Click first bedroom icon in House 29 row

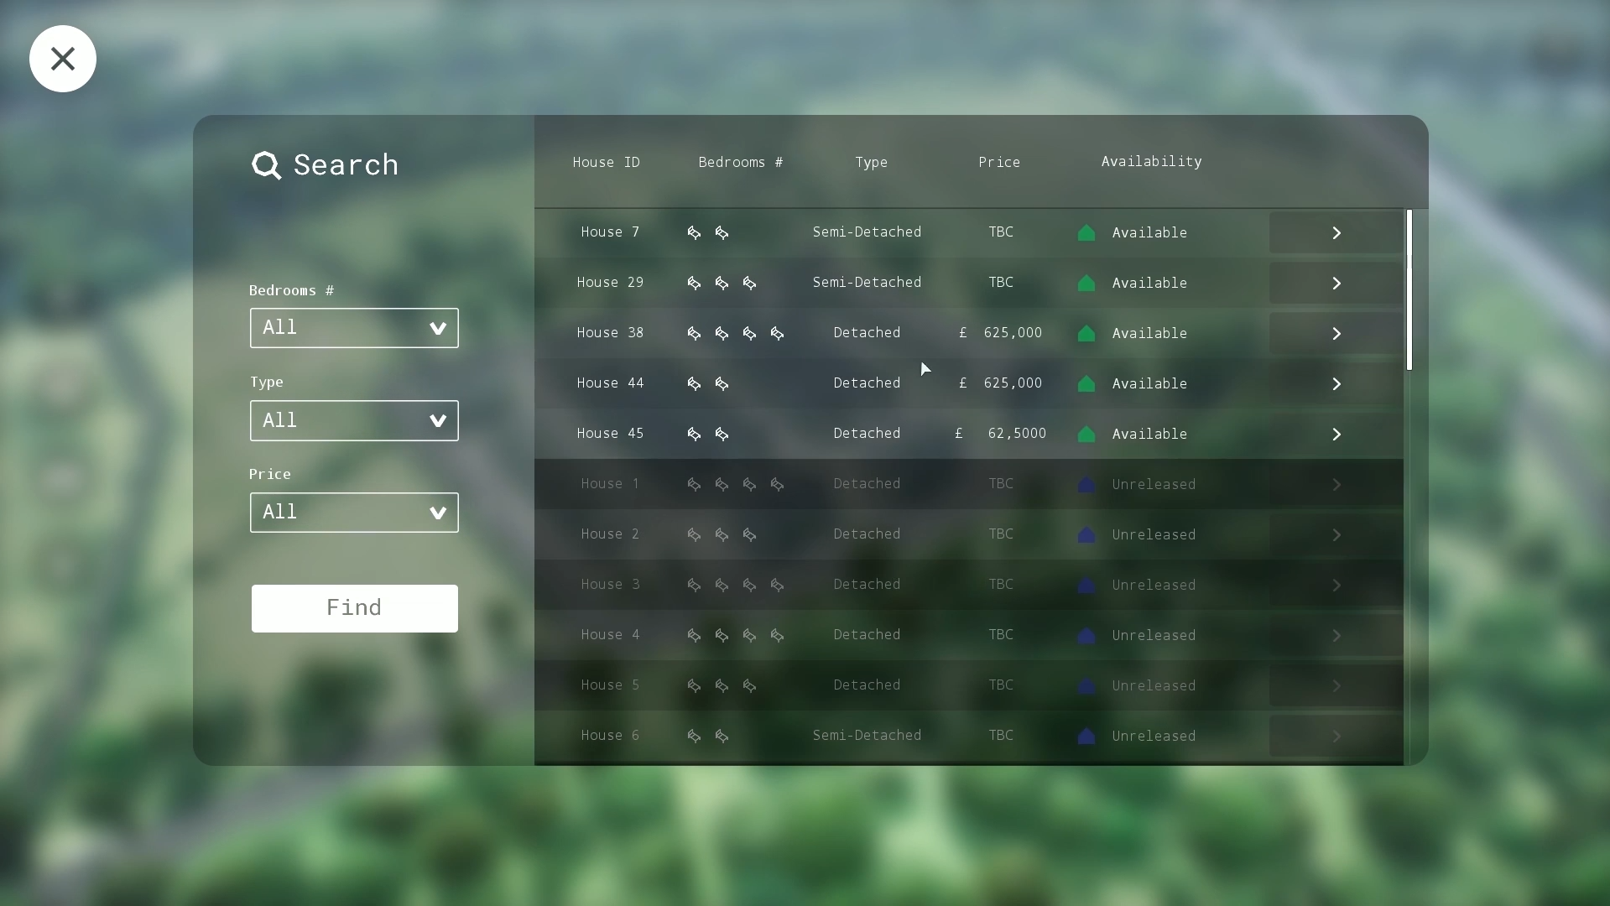tap(694, 284)
